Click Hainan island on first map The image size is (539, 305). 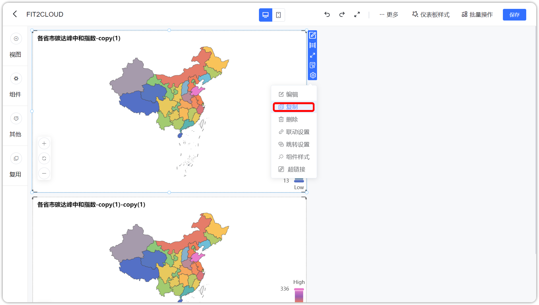pos(180,135)
